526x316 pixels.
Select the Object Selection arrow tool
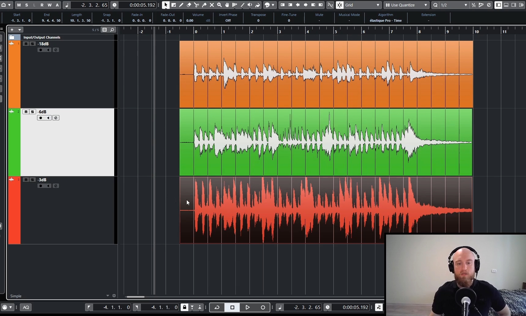[166, 5]
